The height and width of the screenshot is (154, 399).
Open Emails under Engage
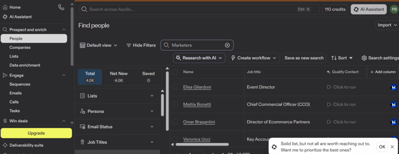(16, 93)
